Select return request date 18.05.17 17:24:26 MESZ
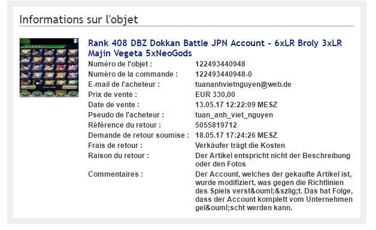376x230 pixels. (236, 135)
